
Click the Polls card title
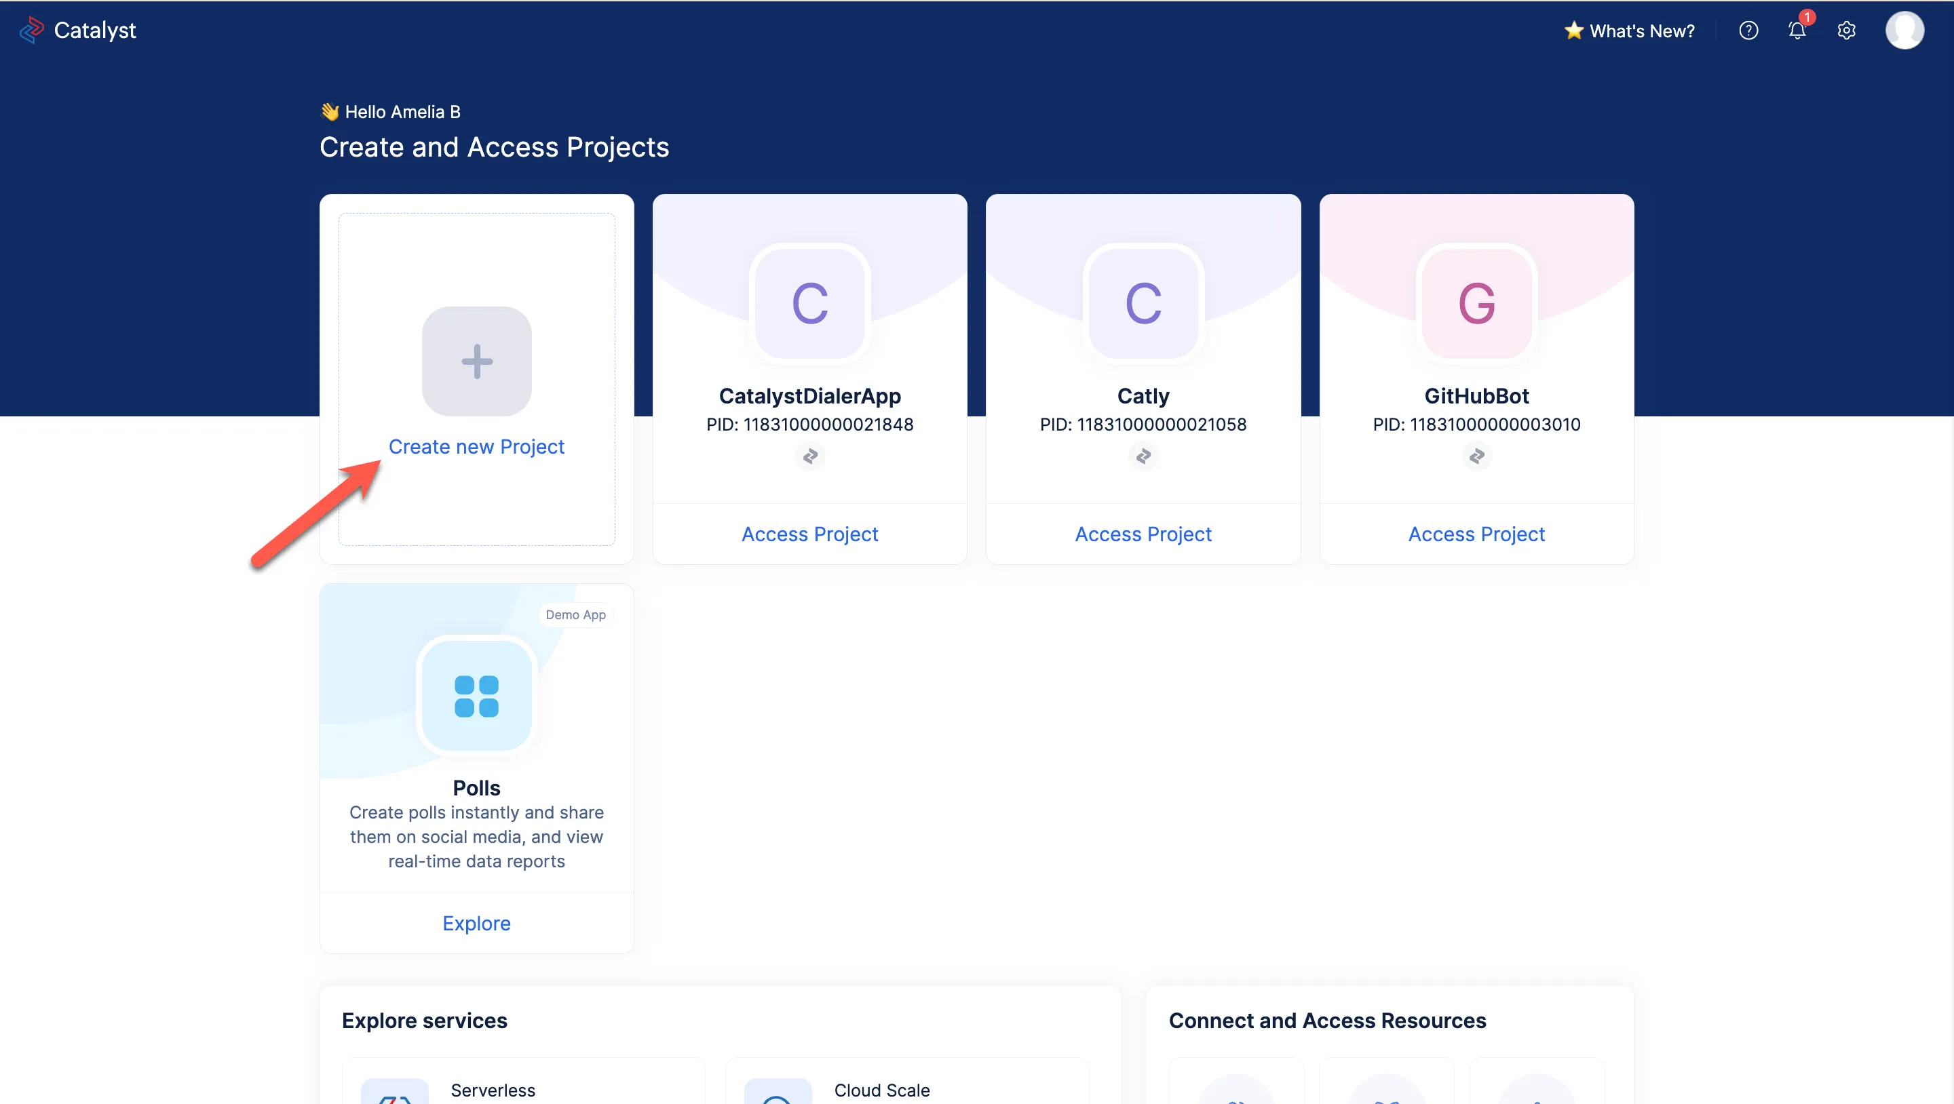(x=476, y=789)
